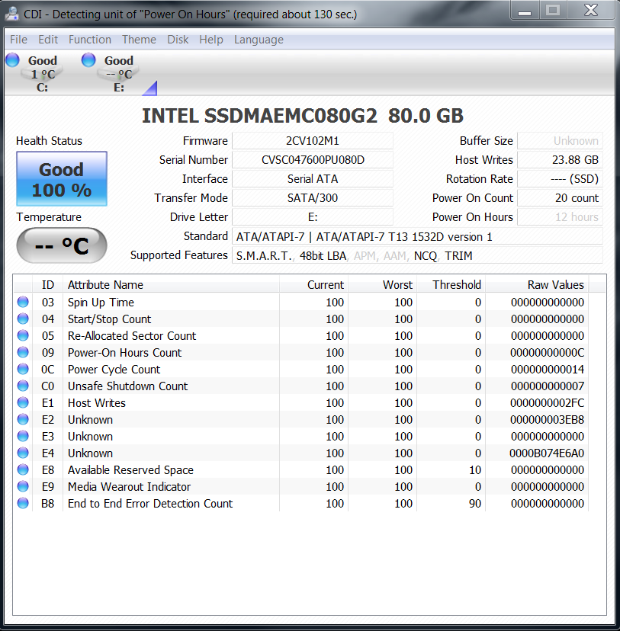Image resolution: width=620 pixels, height=631 pixels.
Task: Click the temperature display button
Action: point(62,245)
